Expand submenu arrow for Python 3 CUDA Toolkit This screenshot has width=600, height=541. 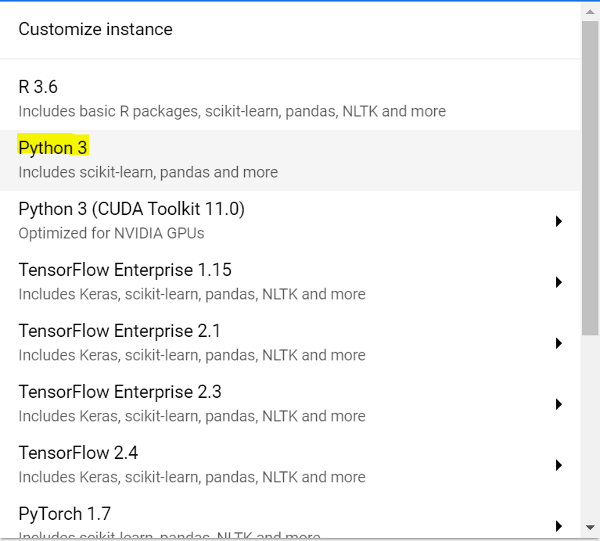[x=559, y=221]
